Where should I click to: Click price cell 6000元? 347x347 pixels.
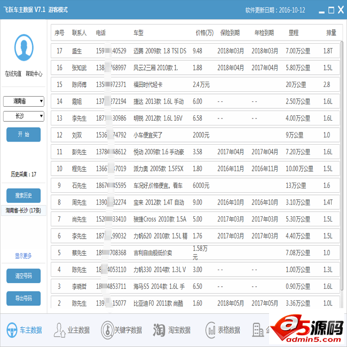pos(201,186)
